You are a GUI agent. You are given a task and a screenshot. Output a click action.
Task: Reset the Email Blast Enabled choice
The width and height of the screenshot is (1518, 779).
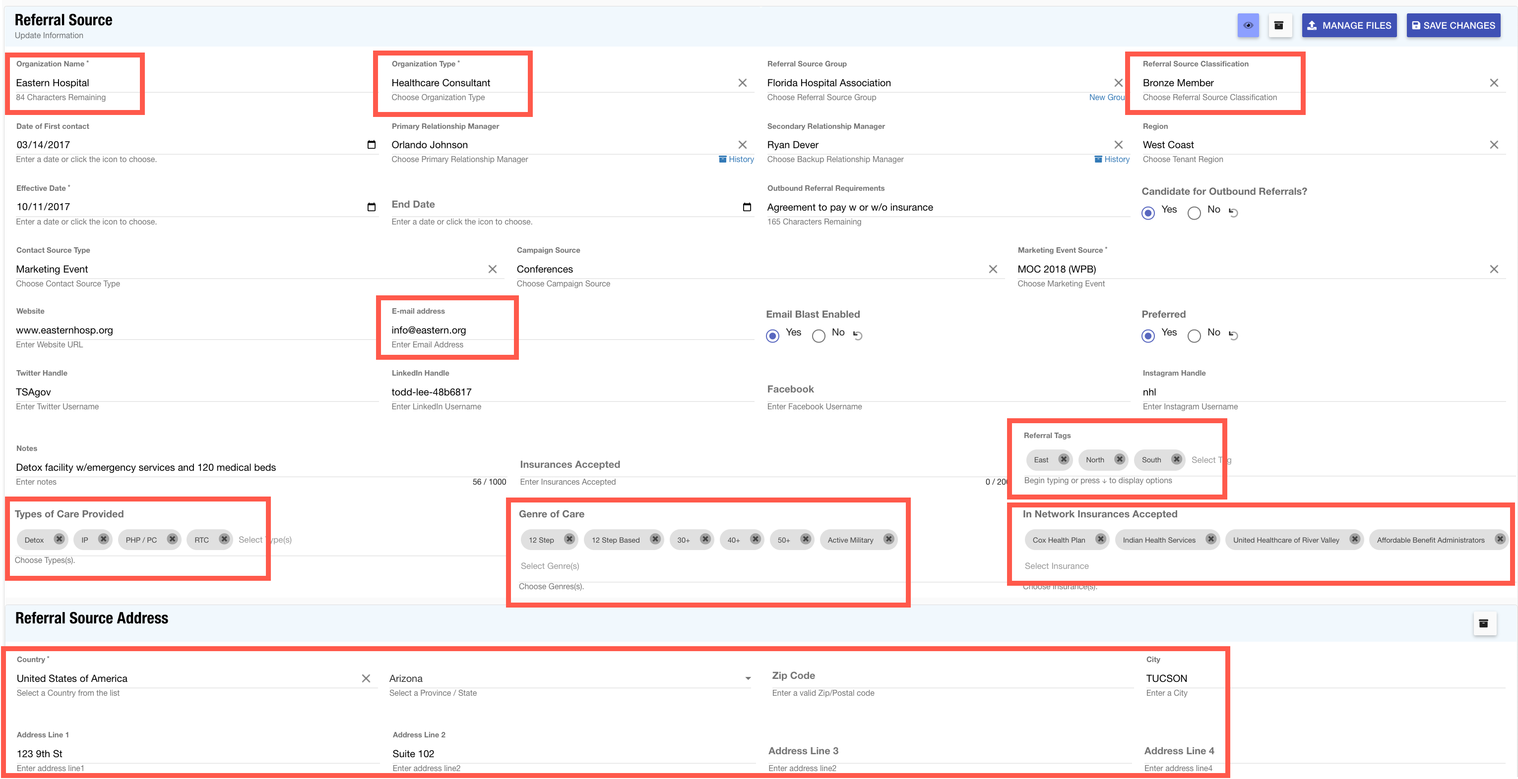coord(858,335)
